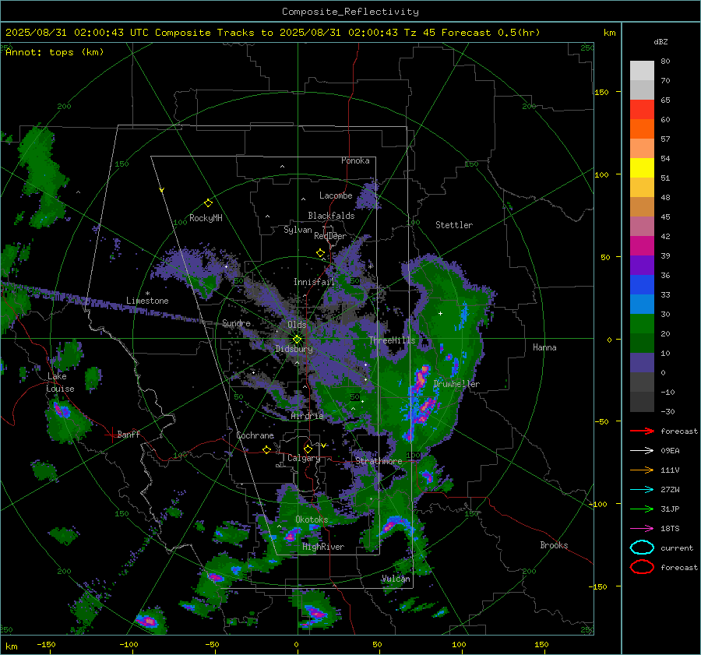Click the Limestone label
The image size is (701, 655).
tap(147, 301)
